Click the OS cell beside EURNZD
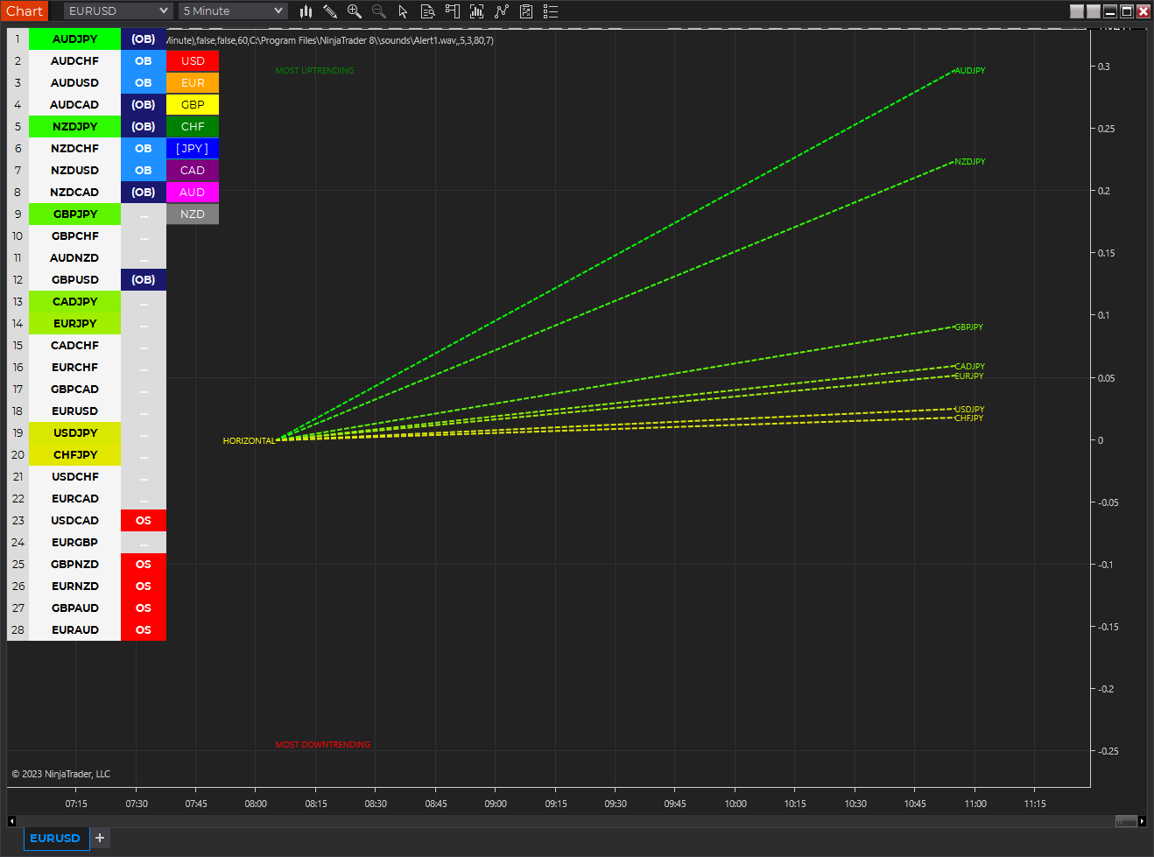1154x857 pixels. pos(144,586)
